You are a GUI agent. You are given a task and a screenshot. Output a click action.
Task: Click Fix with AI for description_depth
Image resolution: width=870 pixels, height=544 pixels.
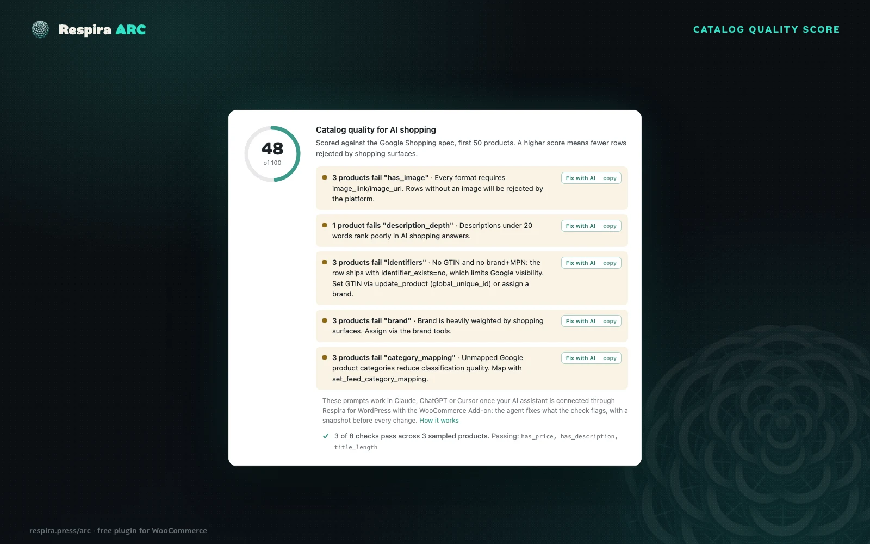[x=580, y=226]
